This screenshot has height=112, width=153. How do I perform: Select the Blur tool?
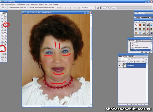(x=2, y=33)
